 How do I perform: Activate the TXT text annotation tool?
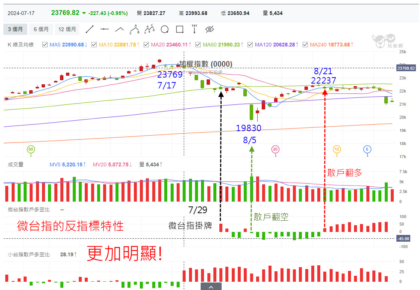pyautogui.click(x=194, y=29)
